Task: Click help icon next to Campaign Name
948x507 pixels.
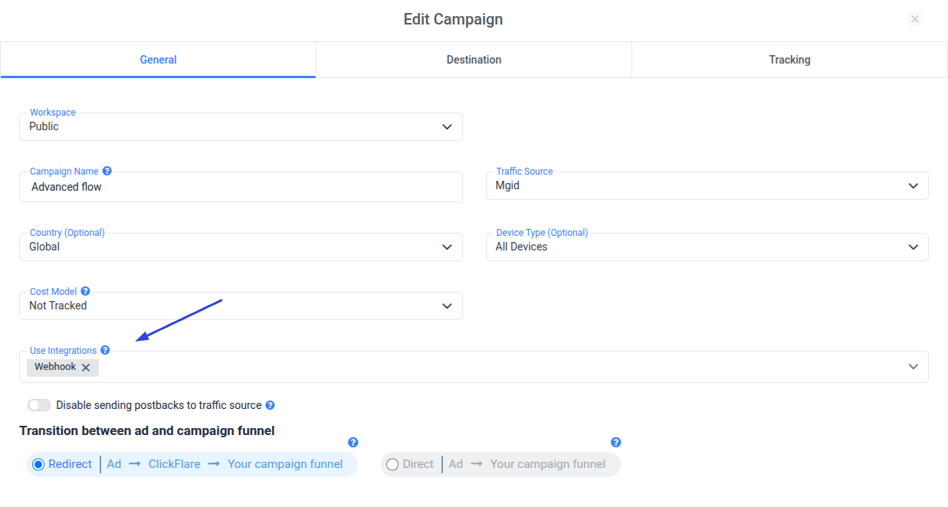Action: [107, 172]
